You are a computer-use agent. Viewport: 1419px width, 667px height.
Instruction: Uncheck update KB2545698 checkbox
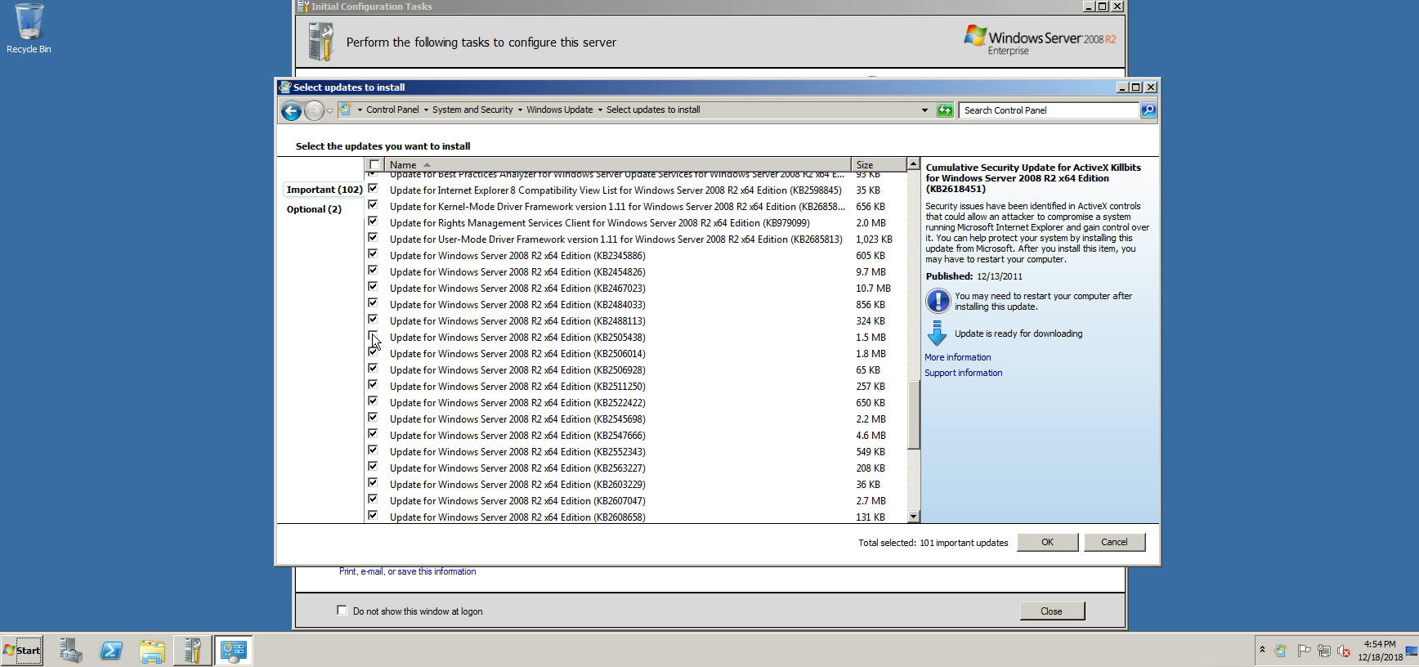[x=373, y=418]
